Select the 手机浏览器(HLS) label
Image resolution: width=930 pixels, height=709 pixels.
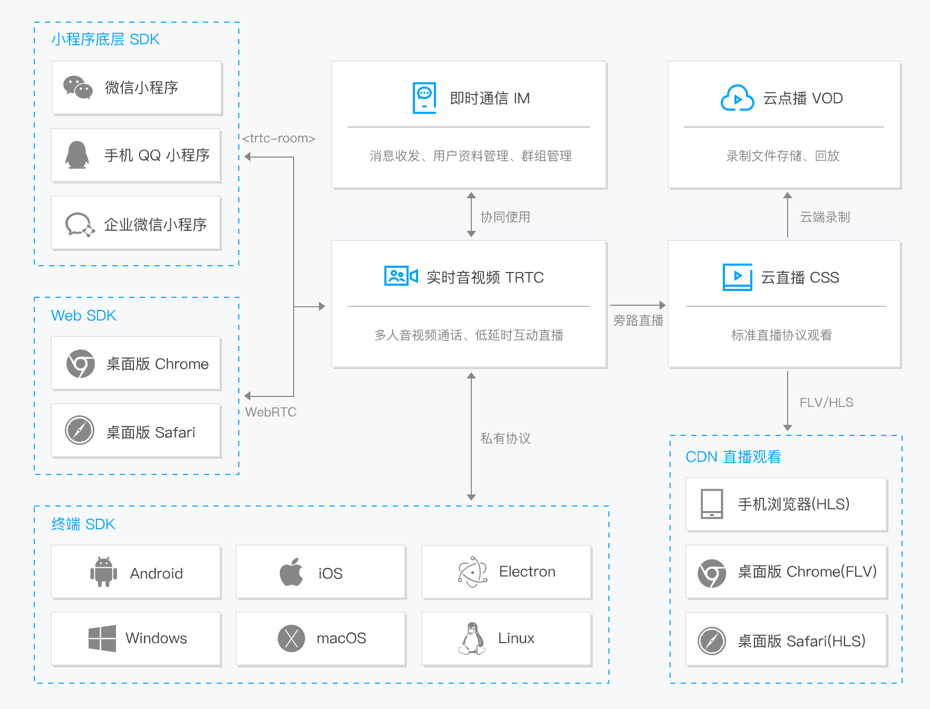tap(793, 504)
